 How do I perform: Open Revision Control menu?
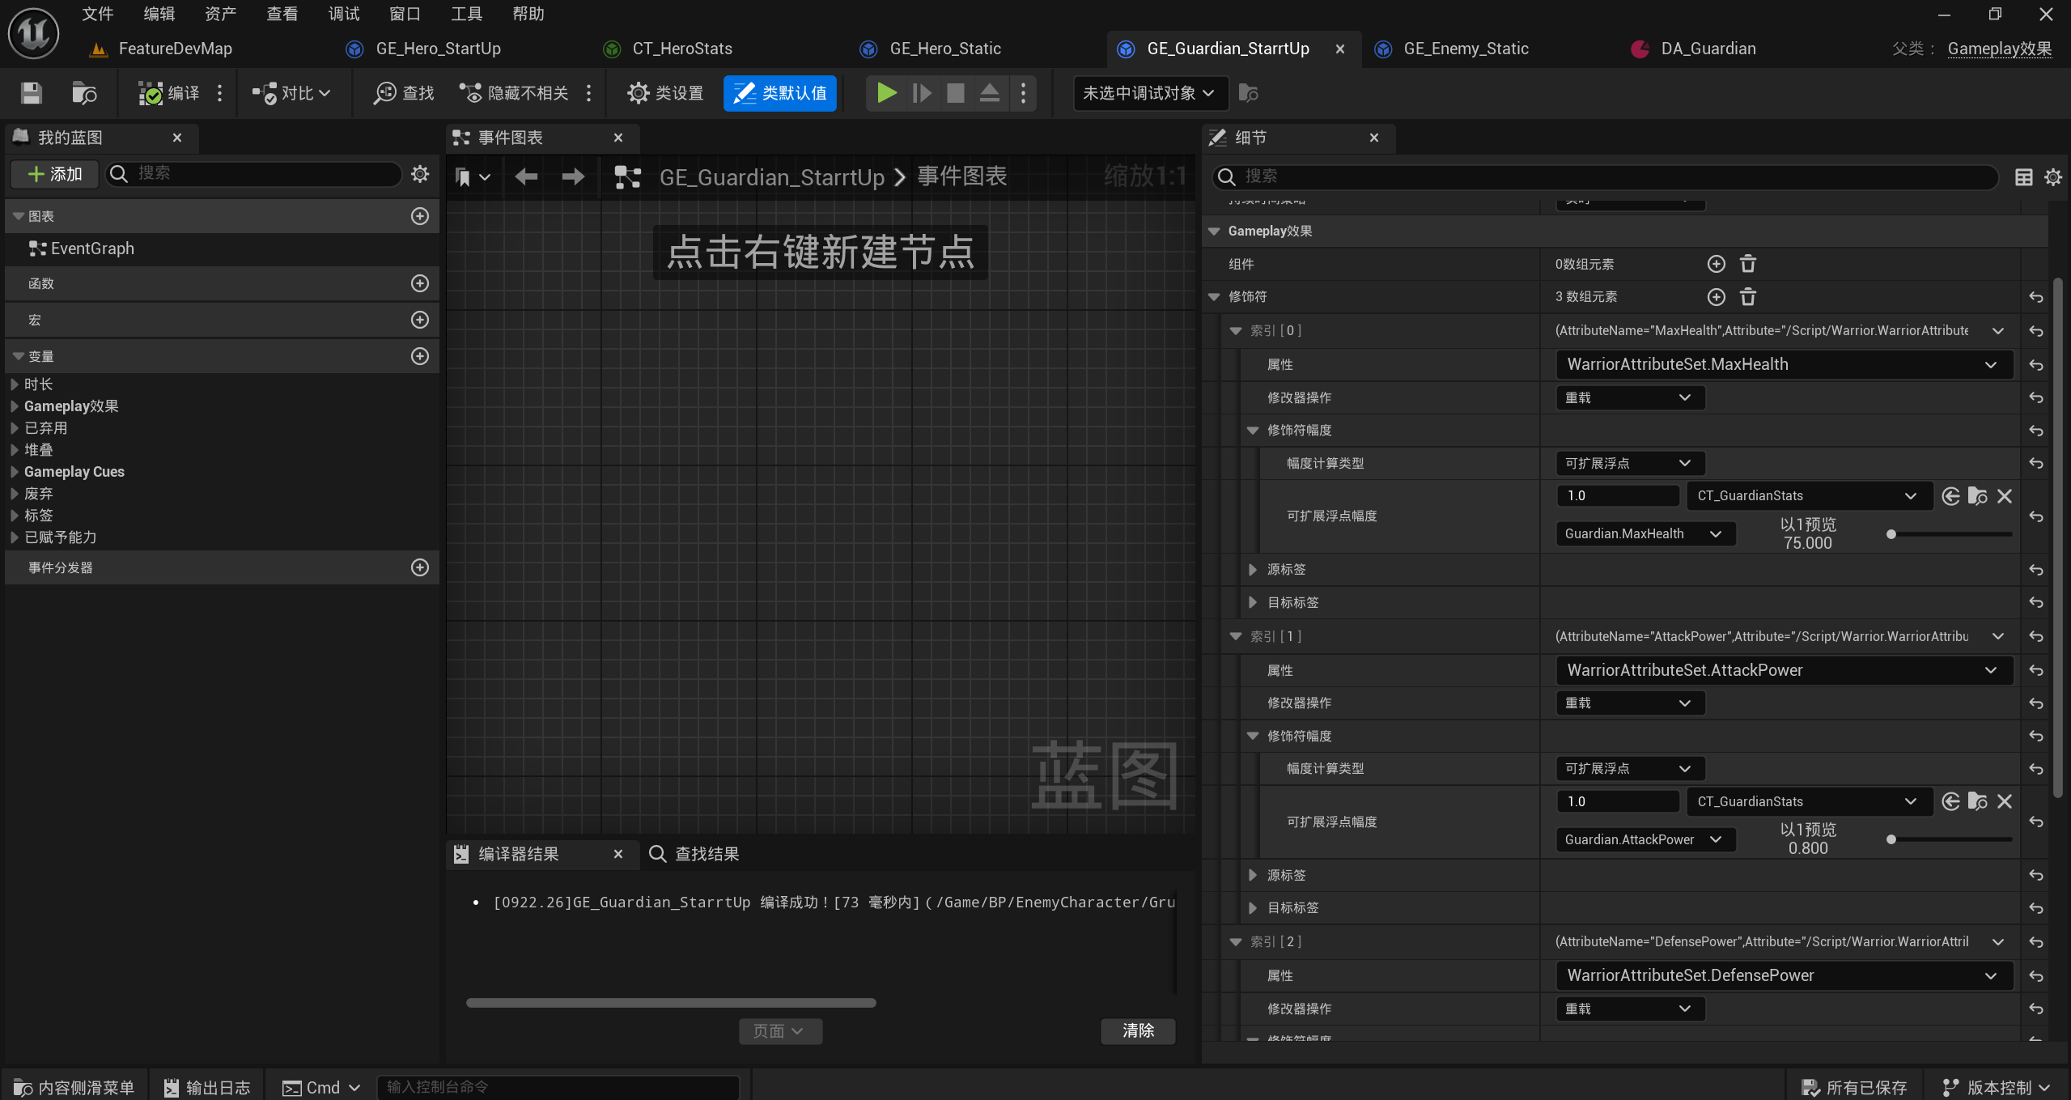[1997, 1087]
